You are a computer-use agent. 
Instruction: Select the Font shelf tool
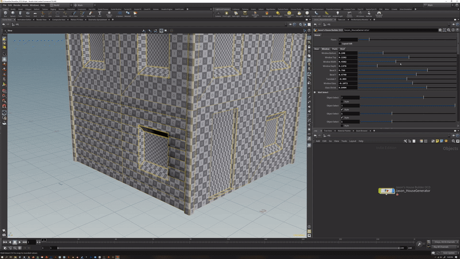(x=99, y=13)
